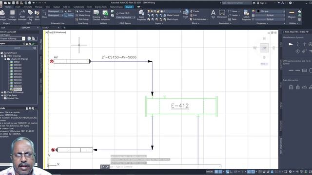Image resolution: width=312 pixels, height=175 pixels.
Task: Select the Text annotation tool
Action: (x=213, y=14)
